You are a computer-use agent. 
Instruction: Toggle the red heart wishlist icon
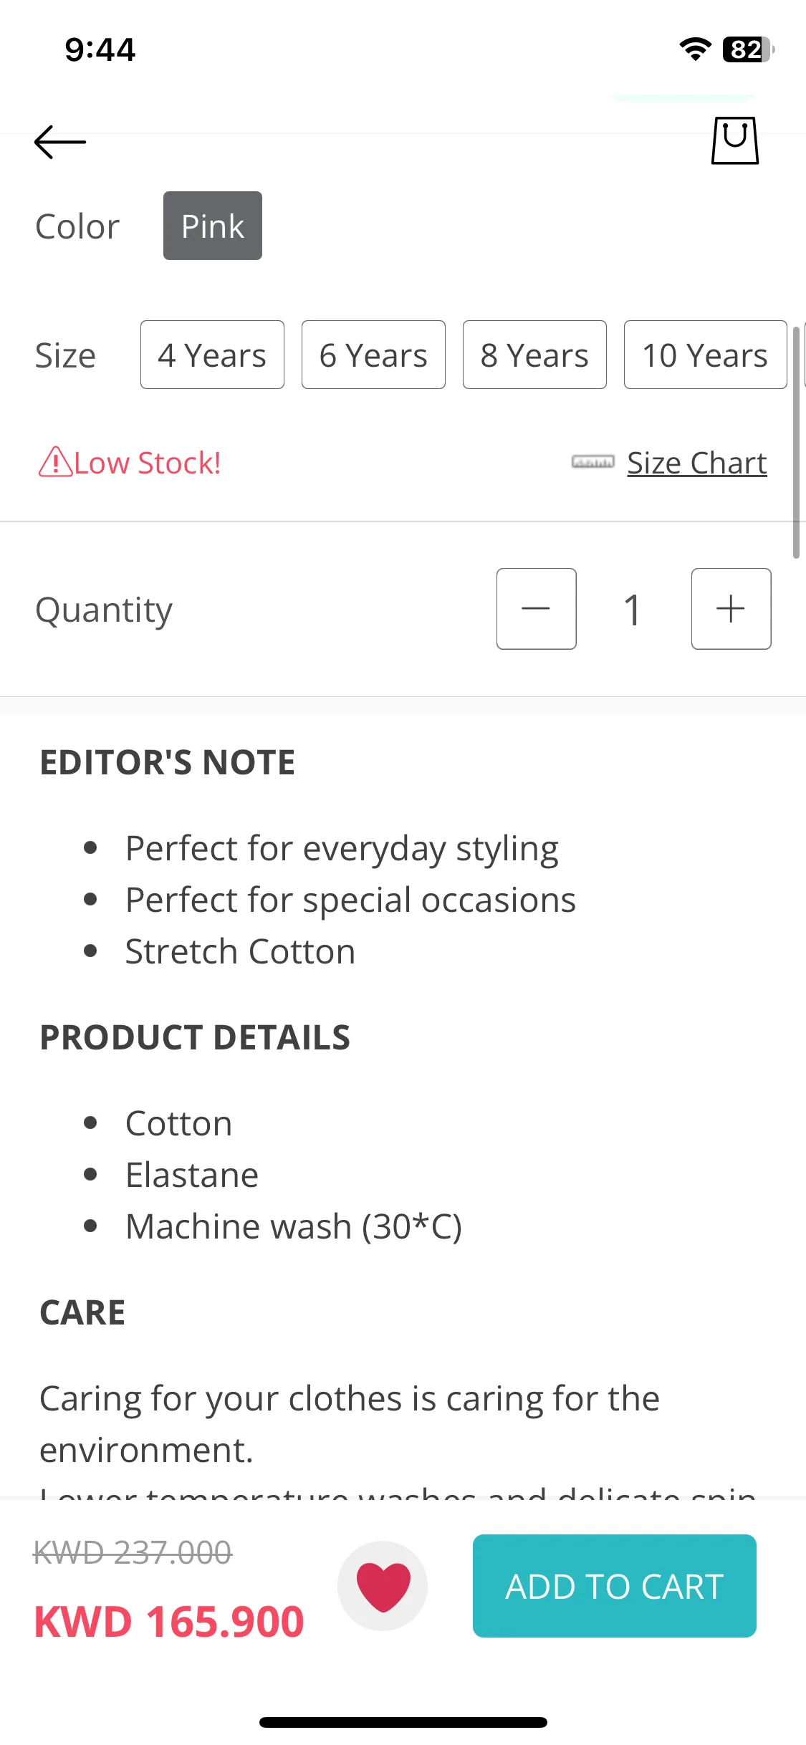[x=383, y=1586]
